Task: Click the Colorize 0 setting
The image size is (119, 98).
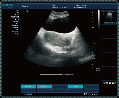Action: pyautogui.click(x=16, y=32)
